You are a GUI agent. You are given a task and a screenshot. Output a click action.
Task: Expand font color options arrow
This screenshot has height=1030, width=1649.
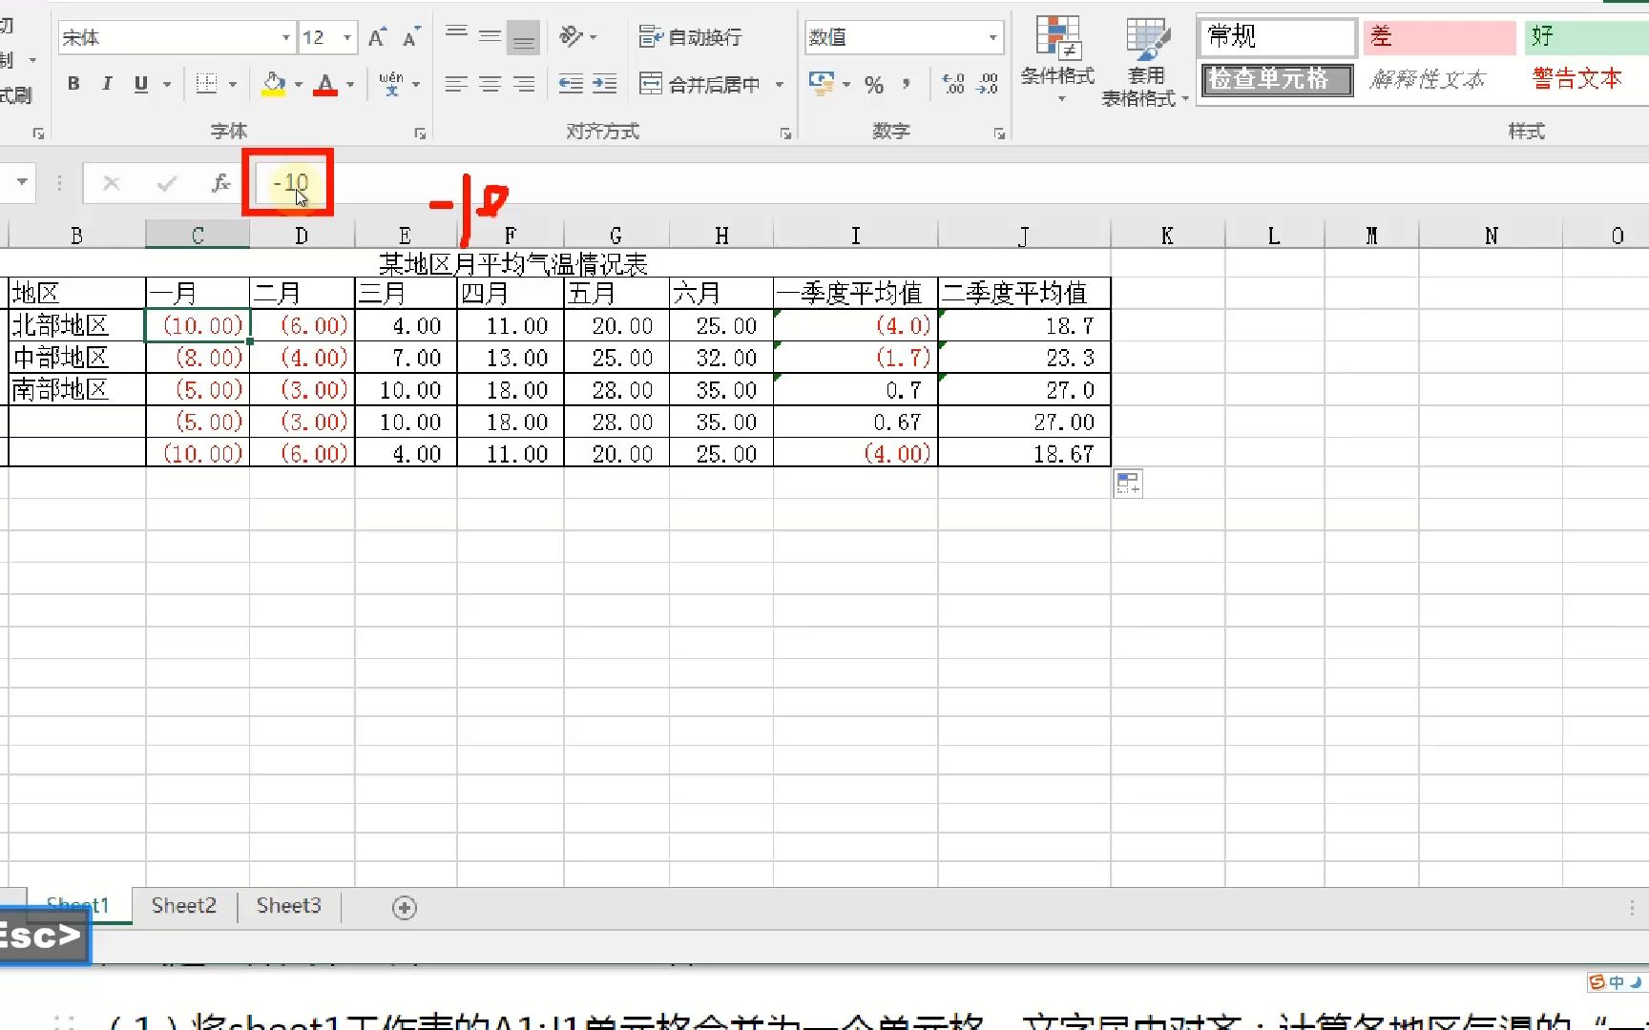coord(350,84)
